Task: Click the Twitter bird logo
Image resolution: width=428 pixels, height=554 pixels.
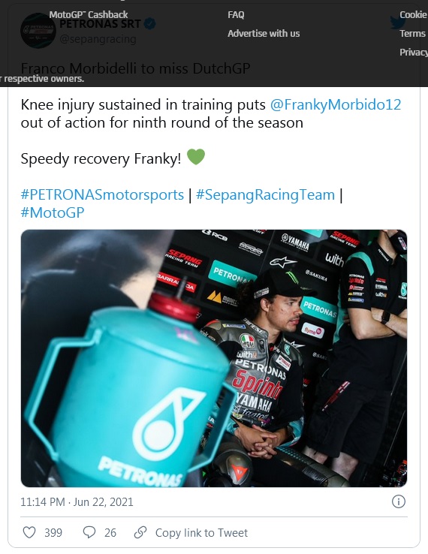Action: click(398, 23)
